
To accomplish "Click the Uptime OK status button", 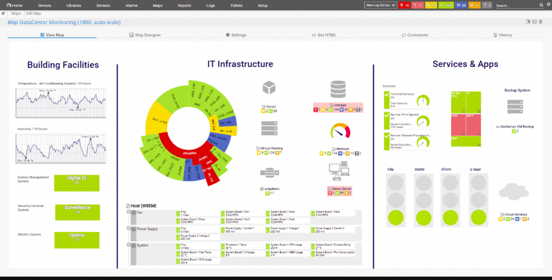I will 77,240.
